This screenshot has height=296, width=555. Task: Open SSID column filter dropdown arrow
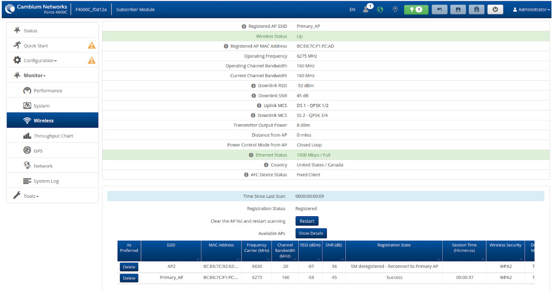(x=197, y=259)
